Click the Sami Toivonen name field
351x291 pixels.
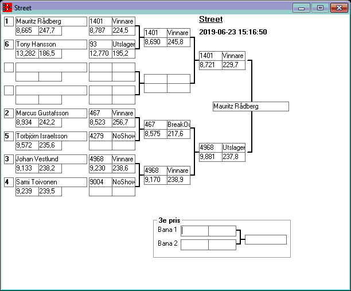point(51,182)
